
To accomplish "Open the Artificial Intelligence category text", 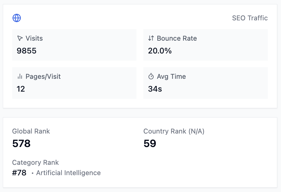I will tap(68, 173).
